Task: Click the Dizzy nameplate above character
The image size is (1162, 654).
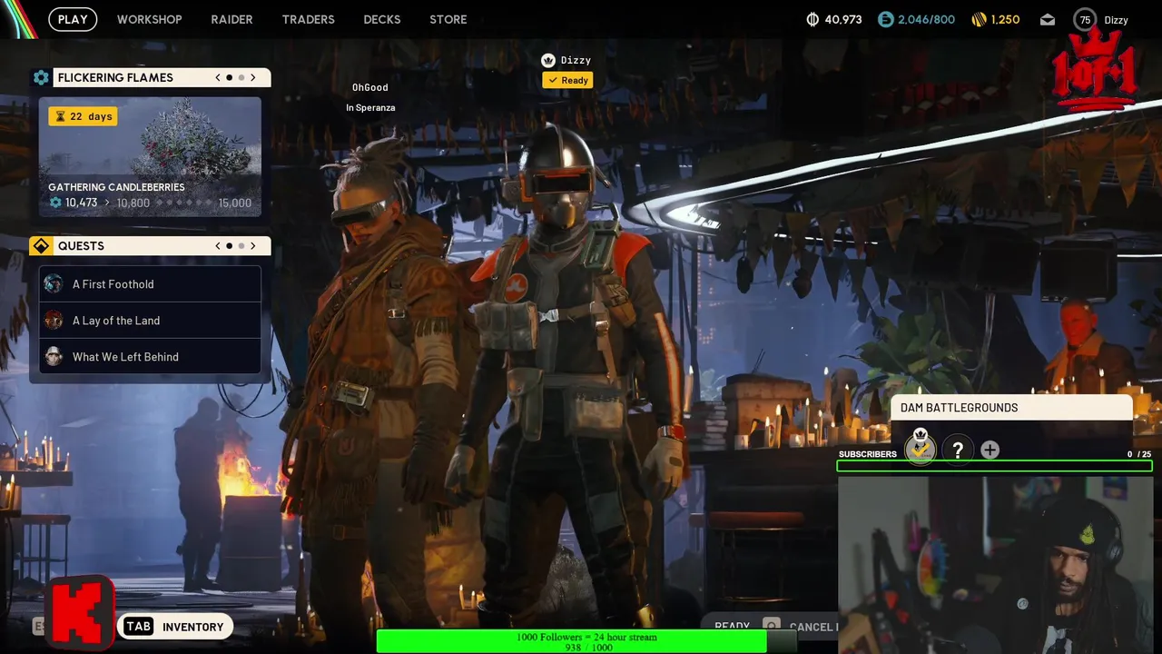Action: (x=576, y=60)
